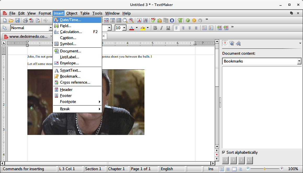Click the selection arrow tool icon

(x=5, y=28)
